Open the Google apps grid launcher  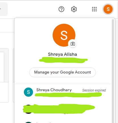(x=94, y=9)
